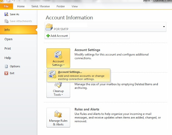Image resolution: width=172 pixels, height=135 pixels.
Task: Open the Account Settings dropdown button
Action: [58, 58]
